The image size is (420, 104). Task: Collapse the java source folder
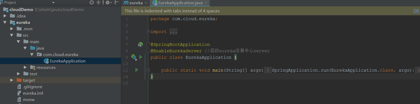[x=25, y=48]
